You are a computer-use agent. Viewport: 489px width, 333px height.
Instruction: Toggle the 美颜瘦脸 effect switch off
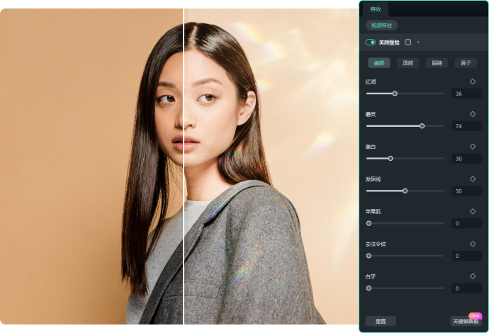point(370,42)
